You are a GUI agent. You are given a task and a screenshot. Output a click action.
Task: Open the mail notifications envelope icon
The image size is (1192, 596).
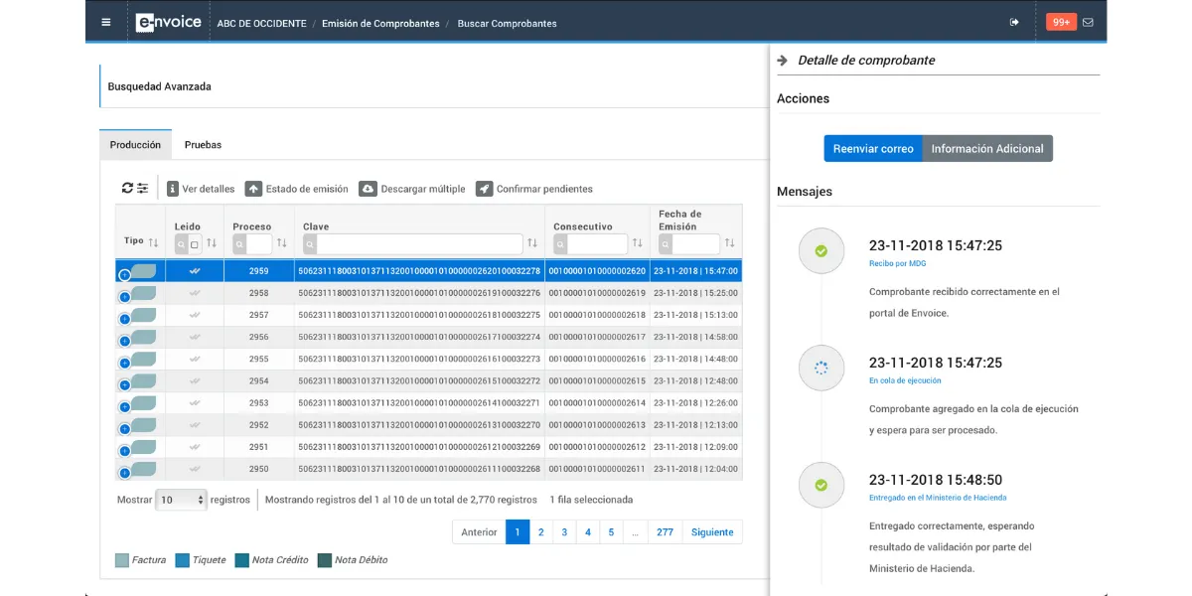tap(1088, 22)
